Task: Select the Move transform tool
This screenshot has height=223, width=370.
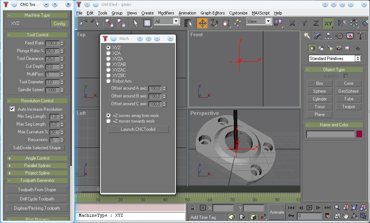Action: [x=202, y=23]
